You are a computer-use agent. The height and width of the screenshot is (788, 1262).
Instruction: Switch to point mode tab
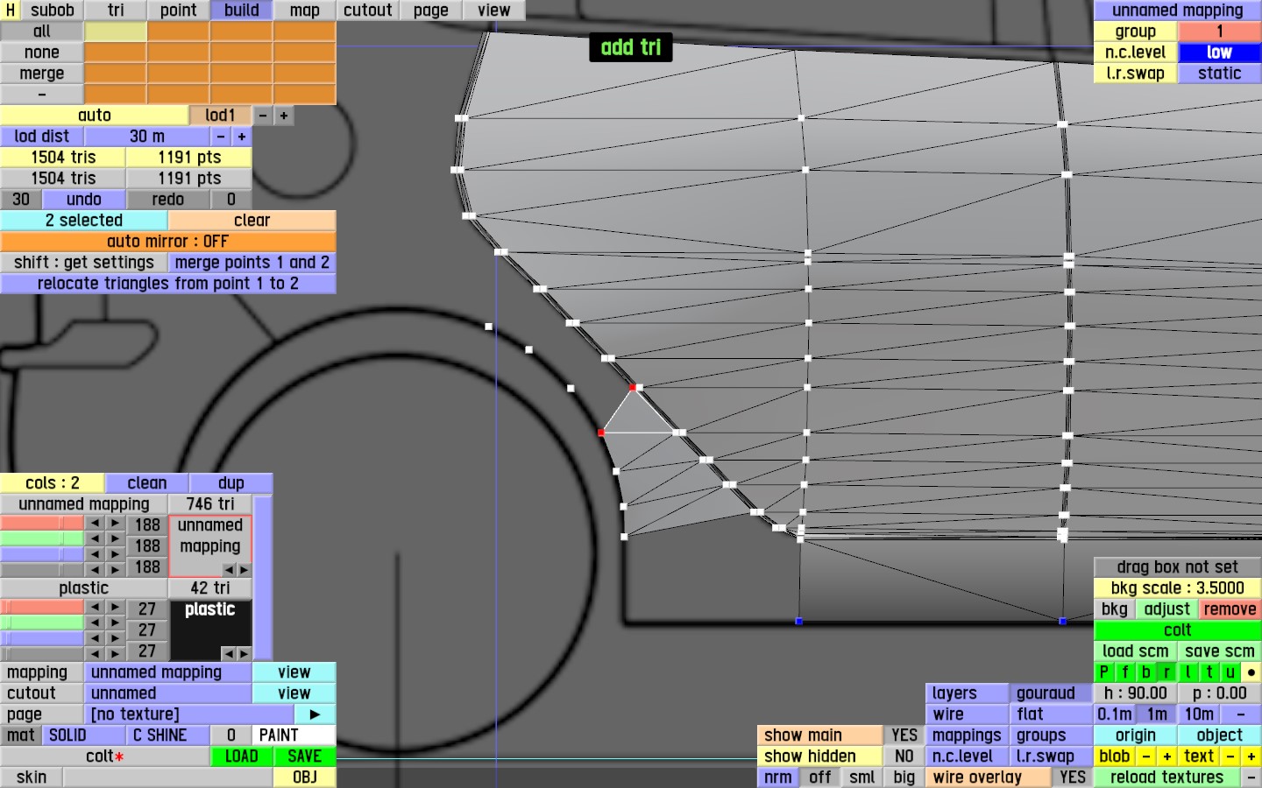click(179, 11)
